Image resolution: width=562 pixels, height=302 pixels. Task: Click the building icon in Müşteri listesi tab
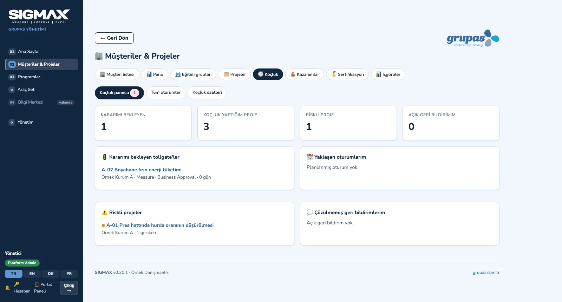(103, 74)
